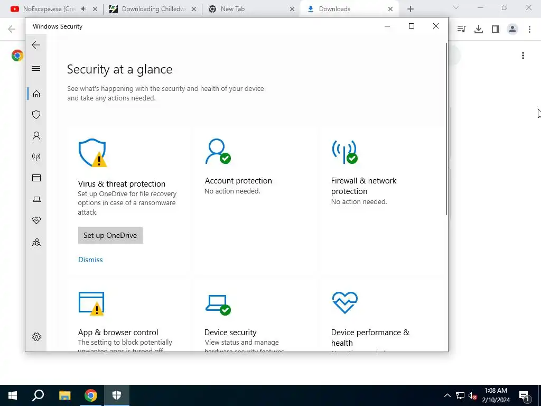541x406 pixels.
Task: Open Device security heading
Action: point(230,333)
